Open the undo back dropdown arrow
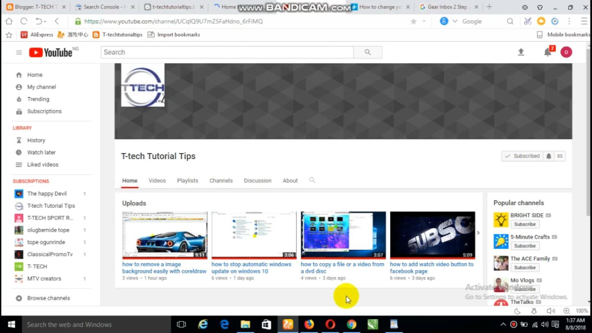 45,21
